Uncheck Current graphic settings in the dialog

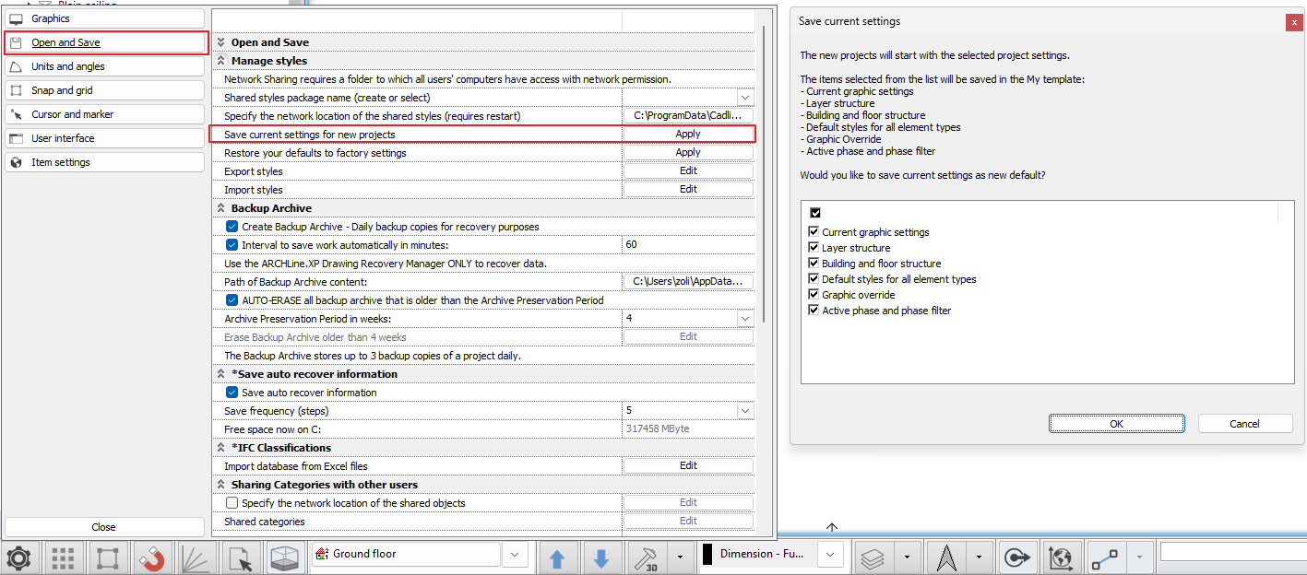point(814,232)
